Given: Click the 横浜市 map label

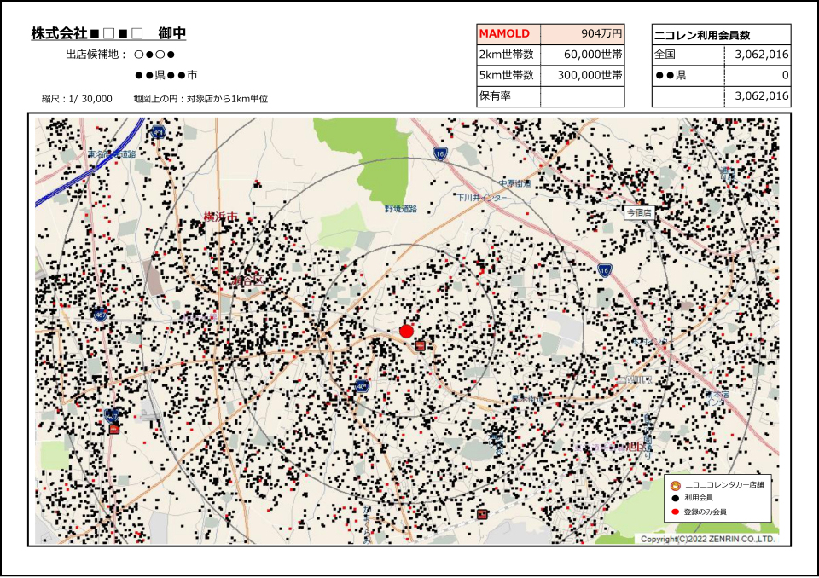Looking at the screenshot, I should click(x=220, y=217).
